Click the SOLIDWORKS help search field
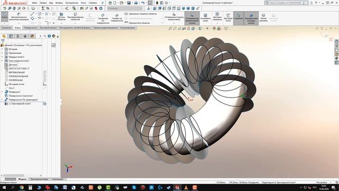Screen dimensions: 339x191 (x=286, y=3)
